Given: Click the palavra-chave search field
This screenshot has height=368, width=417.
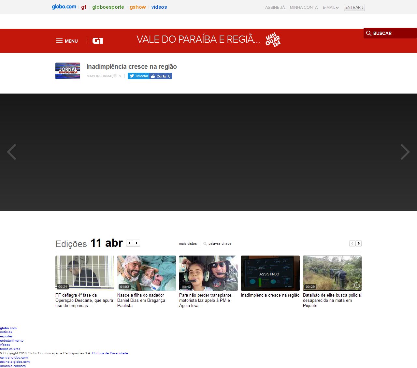Looking at the screenshot, I should (x=220, y=243).
